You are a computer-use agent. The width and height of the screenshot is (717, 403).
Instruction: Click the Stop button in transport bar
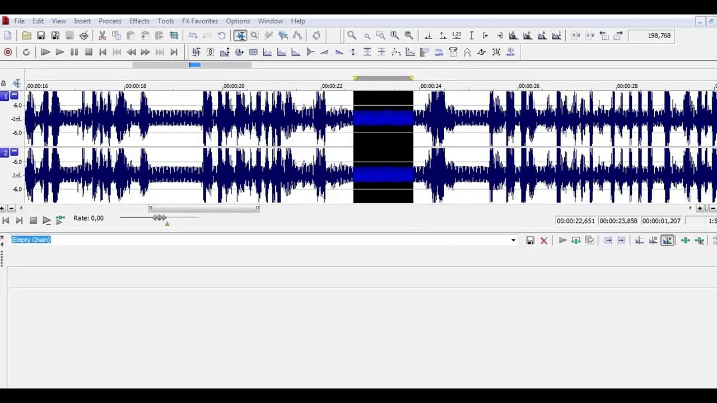click(89, 52)
